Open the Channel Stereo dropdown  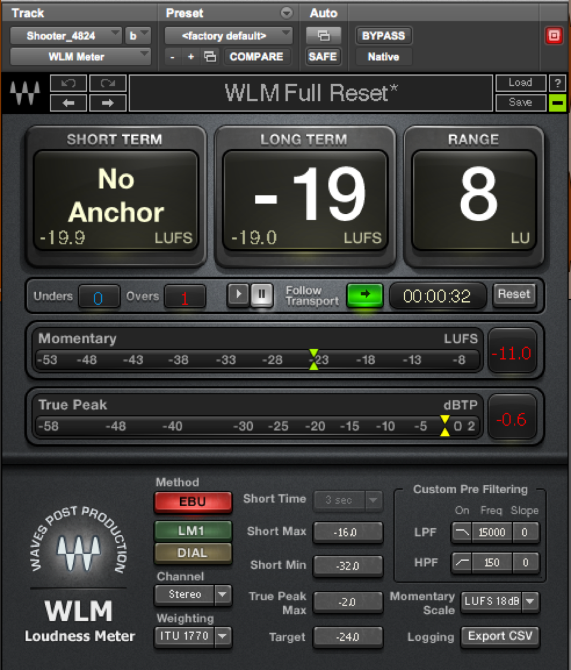tap(193, 594)
